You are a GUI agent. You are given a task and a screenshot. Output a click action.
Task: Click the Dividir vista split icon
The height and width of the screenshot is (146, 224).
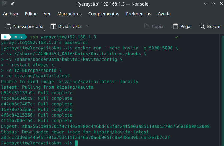pos(53,26)
